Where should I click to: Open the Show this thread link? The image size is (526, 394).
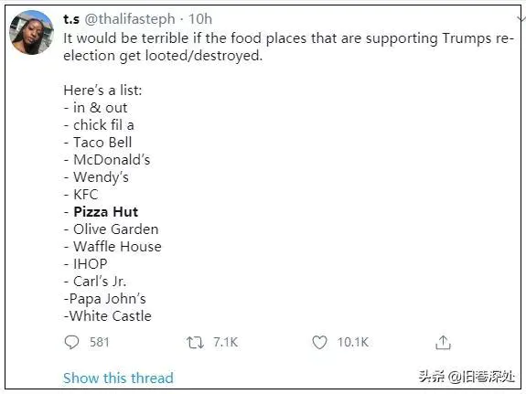118,378
